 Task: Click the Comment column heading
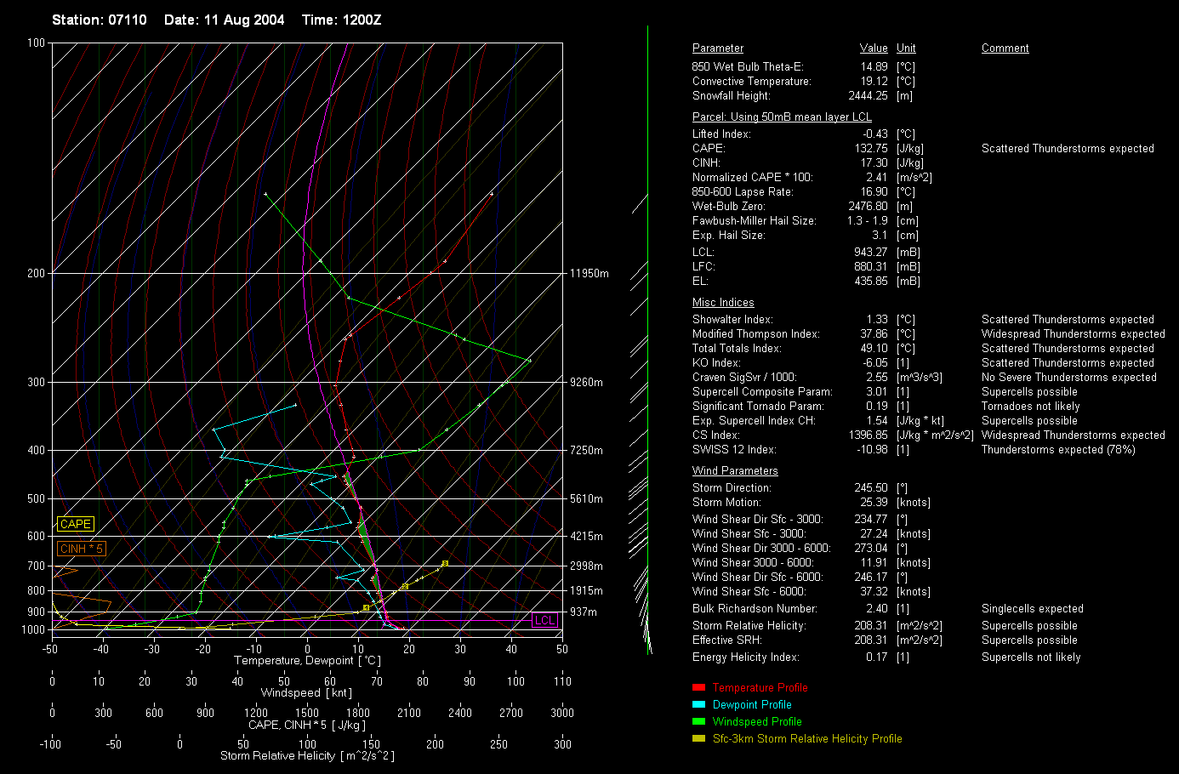pyautogui.click(x=1005, y=48)
